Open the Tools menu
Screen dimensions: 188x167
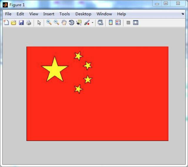tap(65, 14)
